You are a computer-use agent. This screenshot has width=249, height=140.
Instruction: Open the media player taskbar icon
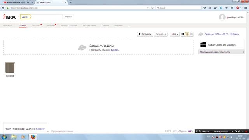point(23,137)
